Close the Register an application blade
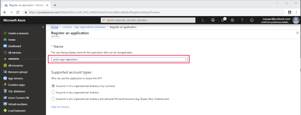The height and width of the screenshot is (115, 301). click(x=297, y=33)
